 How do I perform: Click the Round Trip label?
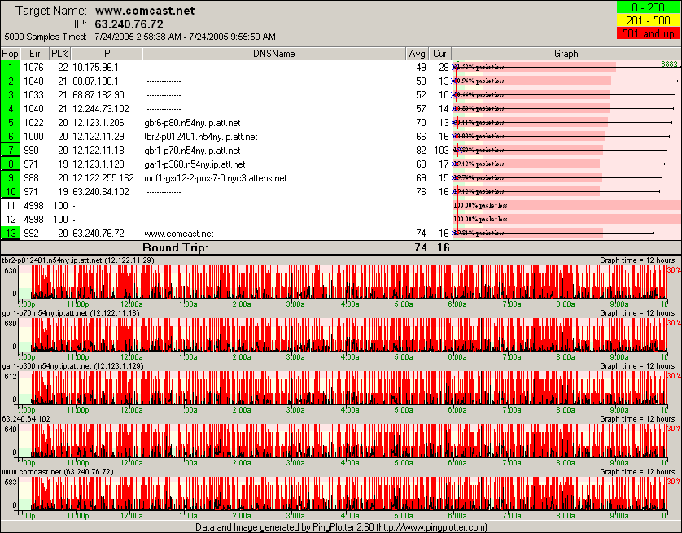(x=175, y=248)
